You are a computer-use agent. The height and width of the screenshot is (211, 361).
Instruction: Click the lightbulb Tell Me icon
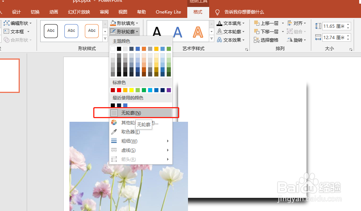217,12
